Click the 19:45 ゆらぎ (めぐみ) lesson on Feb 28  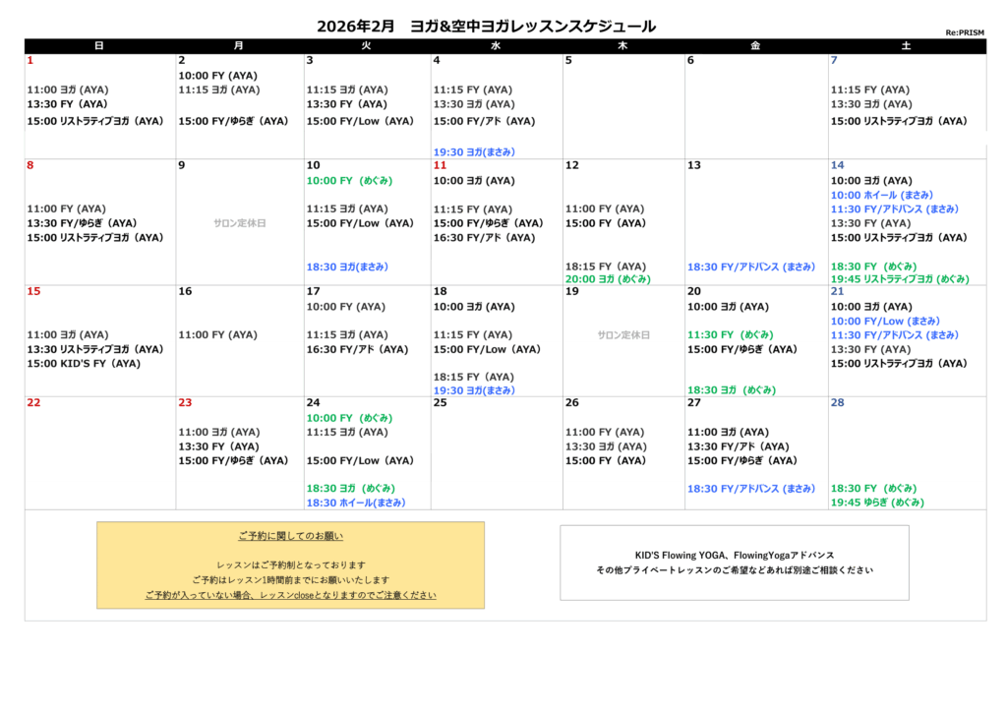[x=877, y=503]
